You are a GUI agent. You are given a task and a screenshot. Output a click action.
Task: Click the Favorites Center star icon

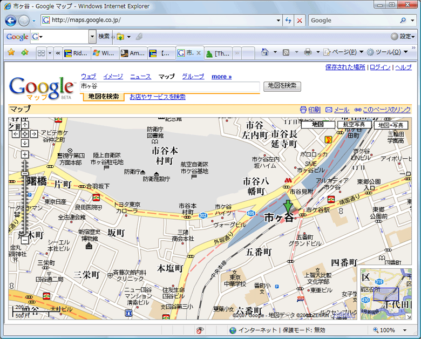pyautogui.click(x=11, y=52)
